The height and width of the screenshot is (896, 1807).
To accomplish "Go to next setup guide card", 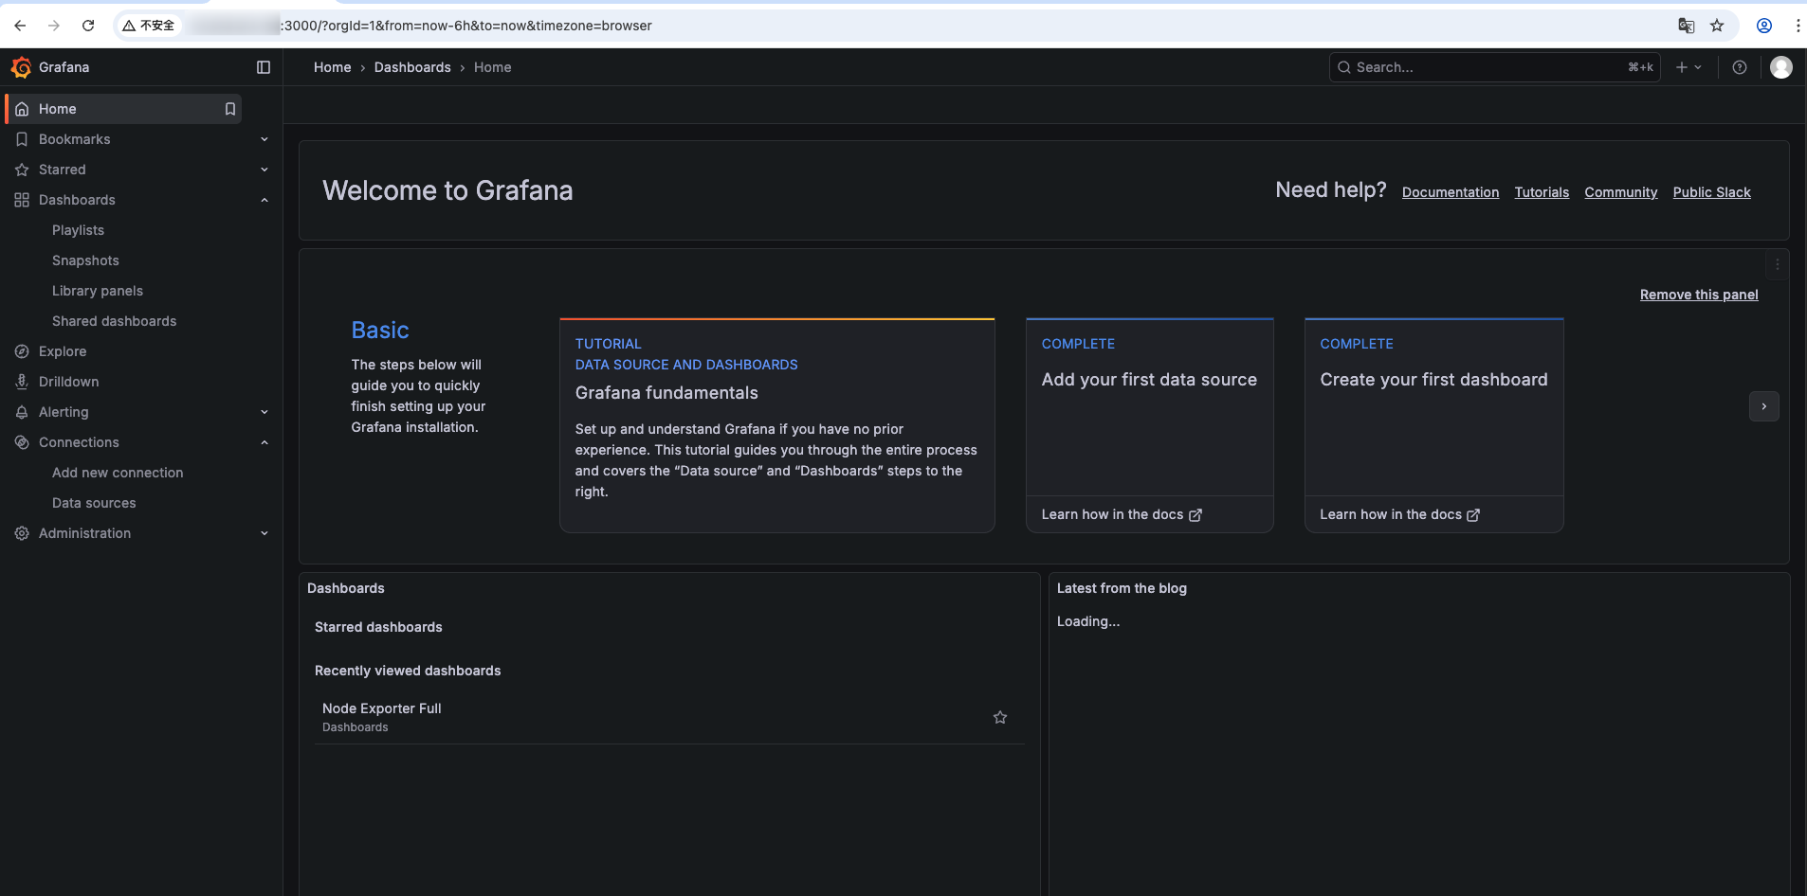I will click(x=1764, y=406).
